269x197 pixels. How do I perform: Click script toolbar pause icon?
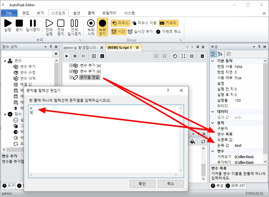click(83, 56)
